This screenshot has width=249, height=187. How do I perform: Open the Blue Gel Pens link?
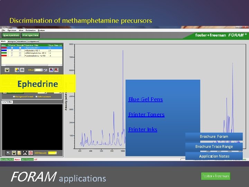(x=146, y=99)
